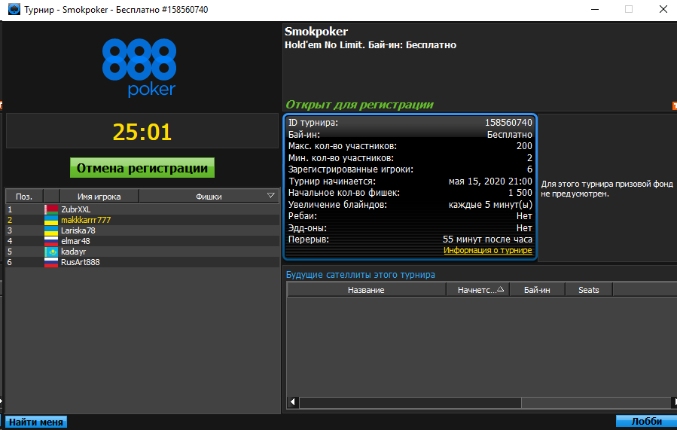Select player row makkkarrr777
Image resolution: width=677 pixels, height=430 pixels.
tap(142, 220)
